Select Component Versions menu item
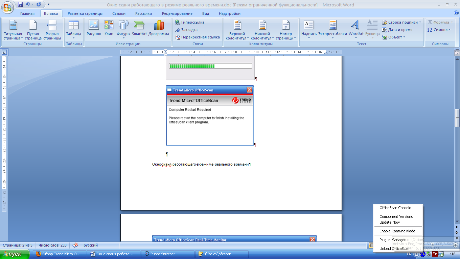 click(x=398, y=217)
